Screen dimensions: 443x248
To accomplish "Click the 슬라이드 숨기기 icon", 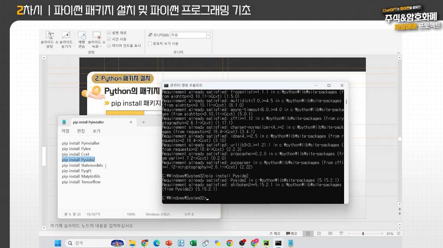I will [x=66, y=35].
